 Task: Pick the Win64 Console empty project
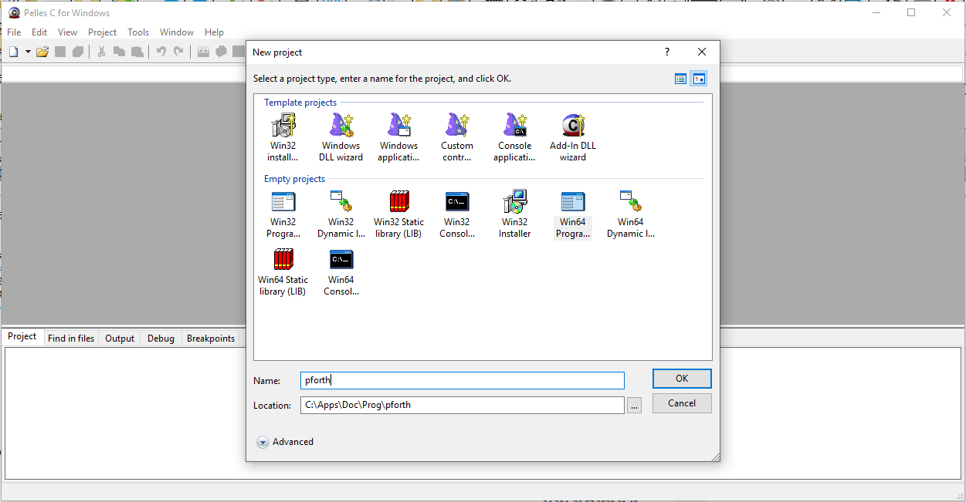point(341,272)
